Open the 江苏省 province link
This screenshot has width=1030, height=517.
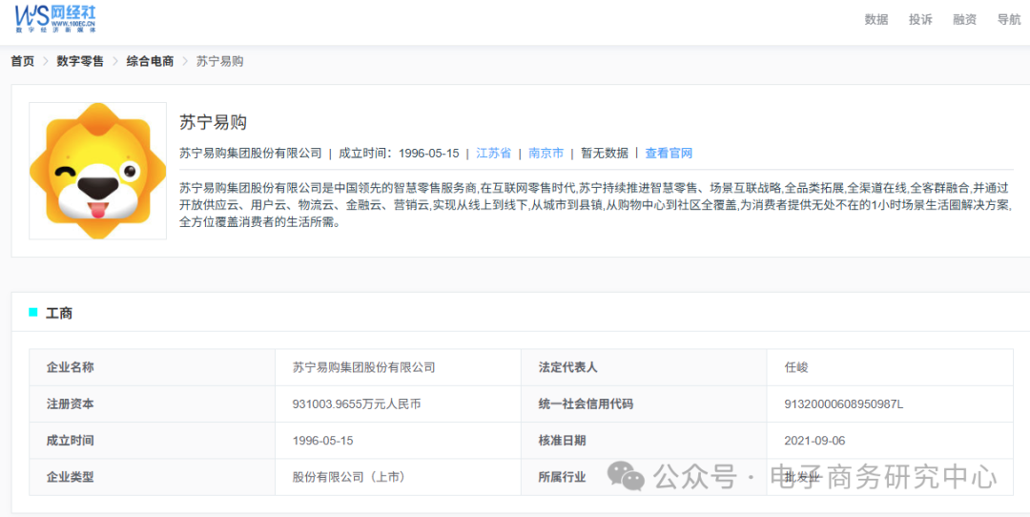493,154
